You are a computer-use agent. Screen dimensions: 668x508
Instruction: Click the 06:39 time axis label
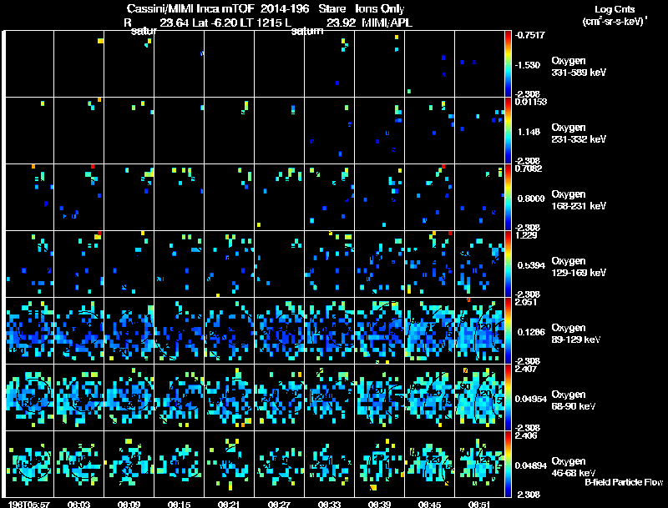[x=380, y=504]
